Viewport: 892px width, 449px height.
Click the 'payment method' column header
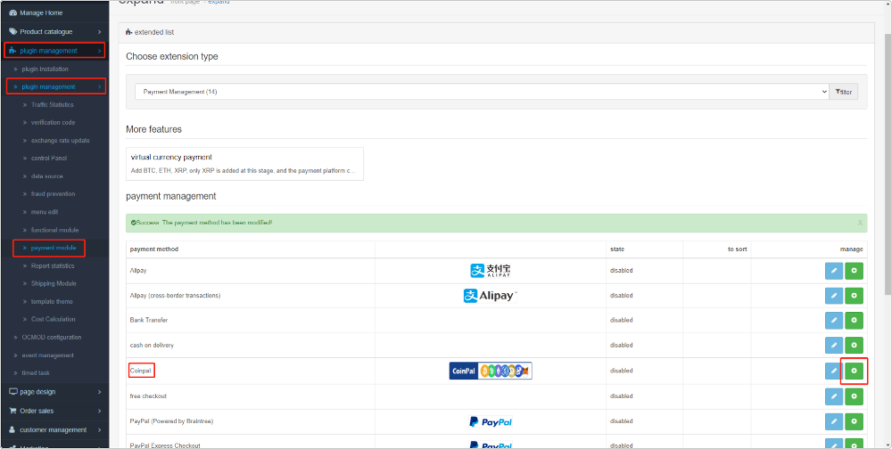[153, 249]
